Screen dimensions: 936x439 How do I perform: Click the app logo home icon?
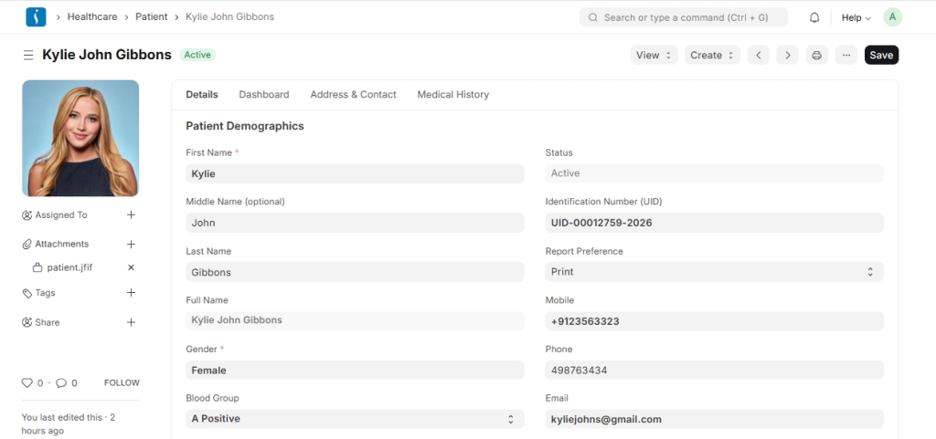(x=36, y=16)
